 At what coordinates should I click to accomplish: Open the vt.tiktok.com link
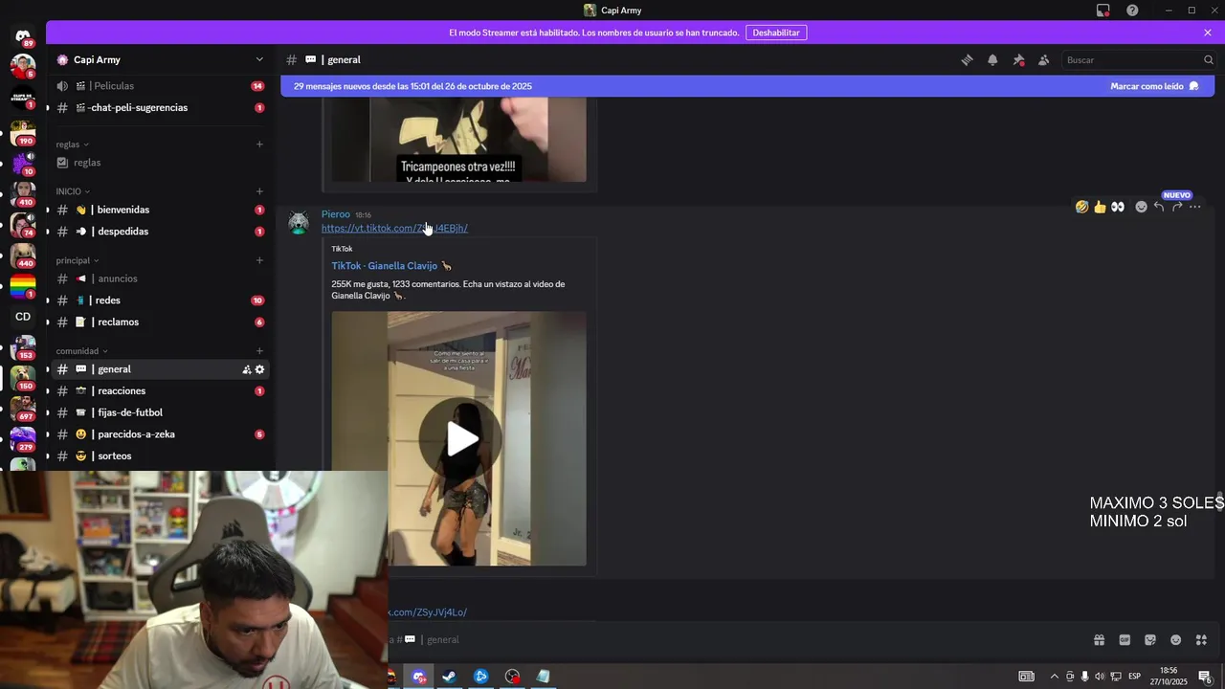[x=394, y=228]
